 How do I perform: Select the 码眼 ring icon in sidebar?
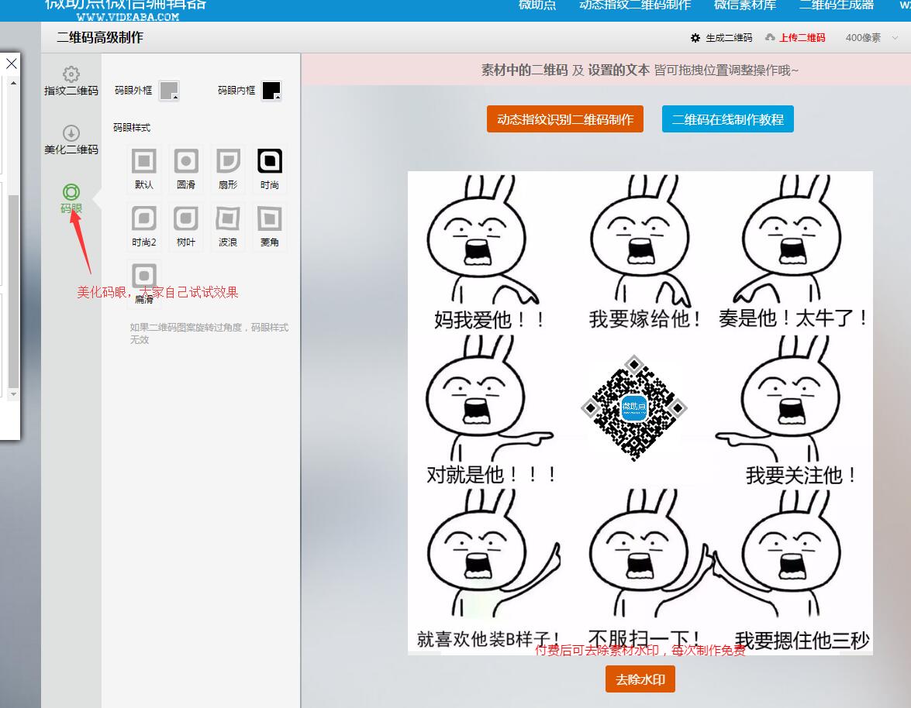click(x=71, y=192)
